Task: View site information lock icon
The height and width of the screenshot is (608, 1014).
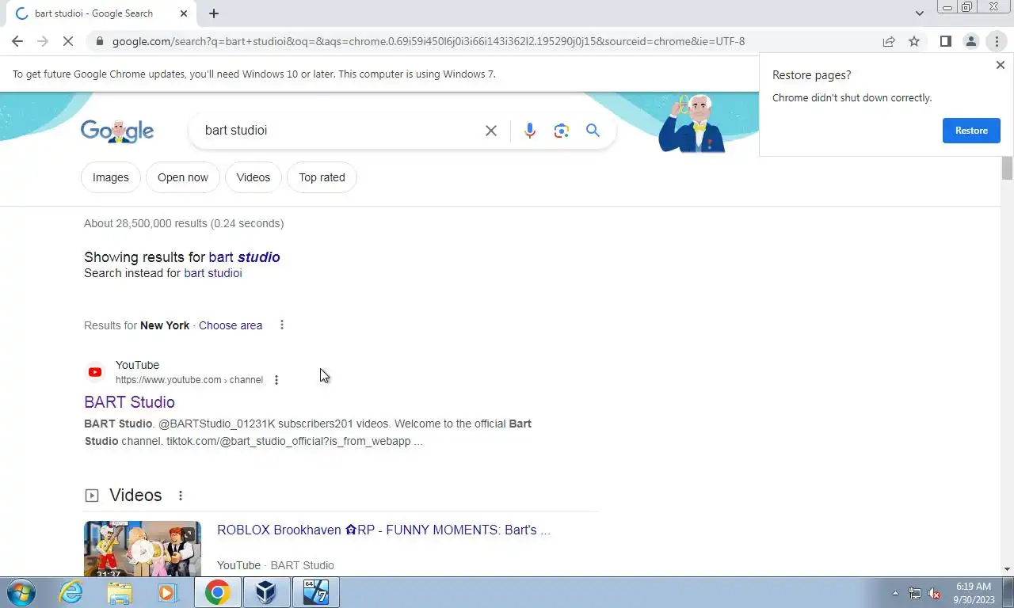Action: click(99, 41)
